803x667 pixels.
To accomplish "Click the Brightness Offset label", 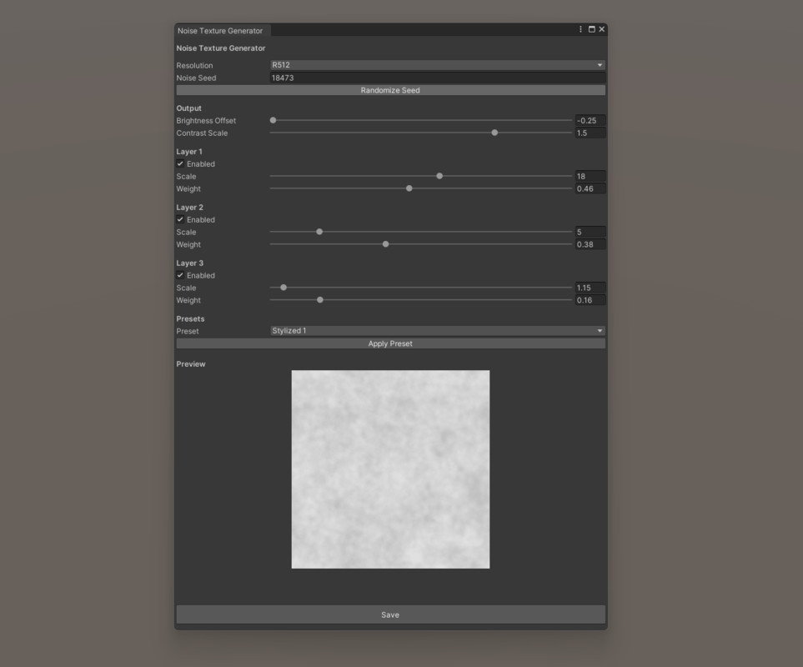I will (206, 121).
